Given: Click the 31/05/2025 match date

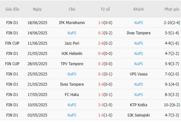Looking at the screenshot, I should click(37, 53).
